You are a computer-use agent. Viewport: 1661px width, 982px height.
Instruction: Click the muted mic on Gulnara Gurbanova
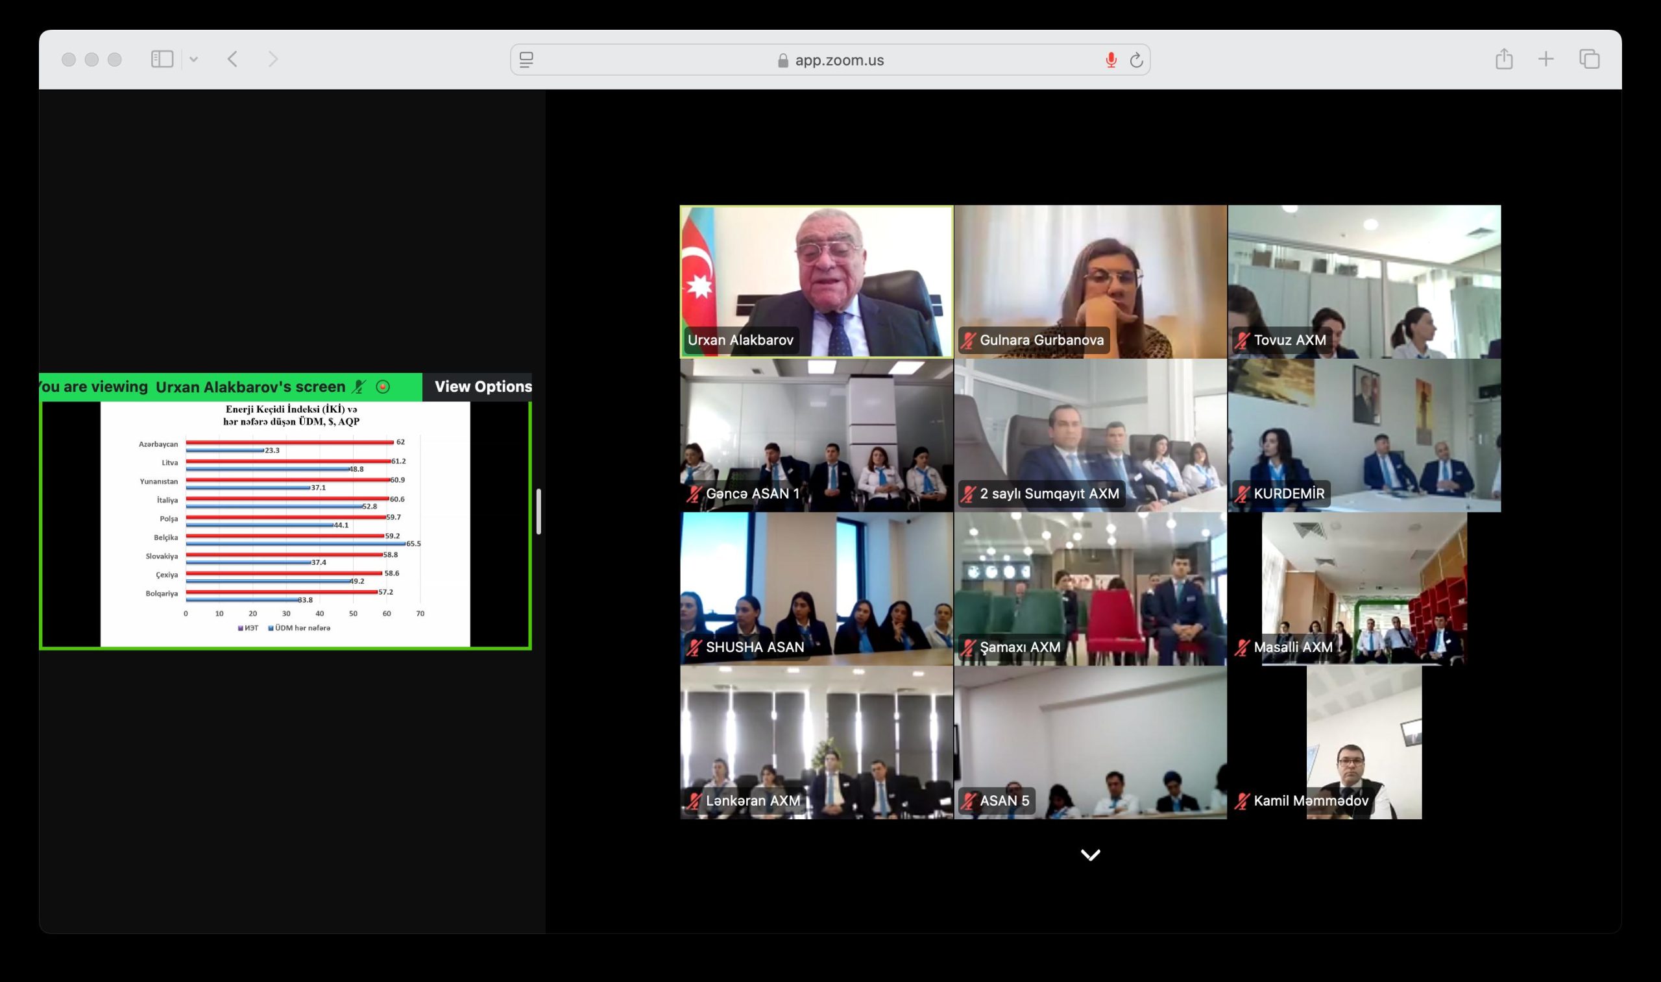969,340
